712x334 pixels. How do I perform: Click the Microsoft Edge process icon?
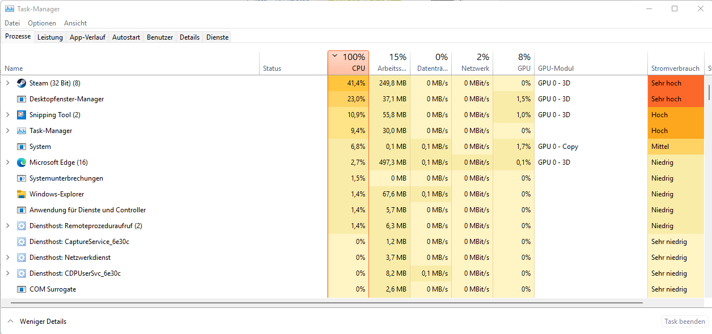22,162
